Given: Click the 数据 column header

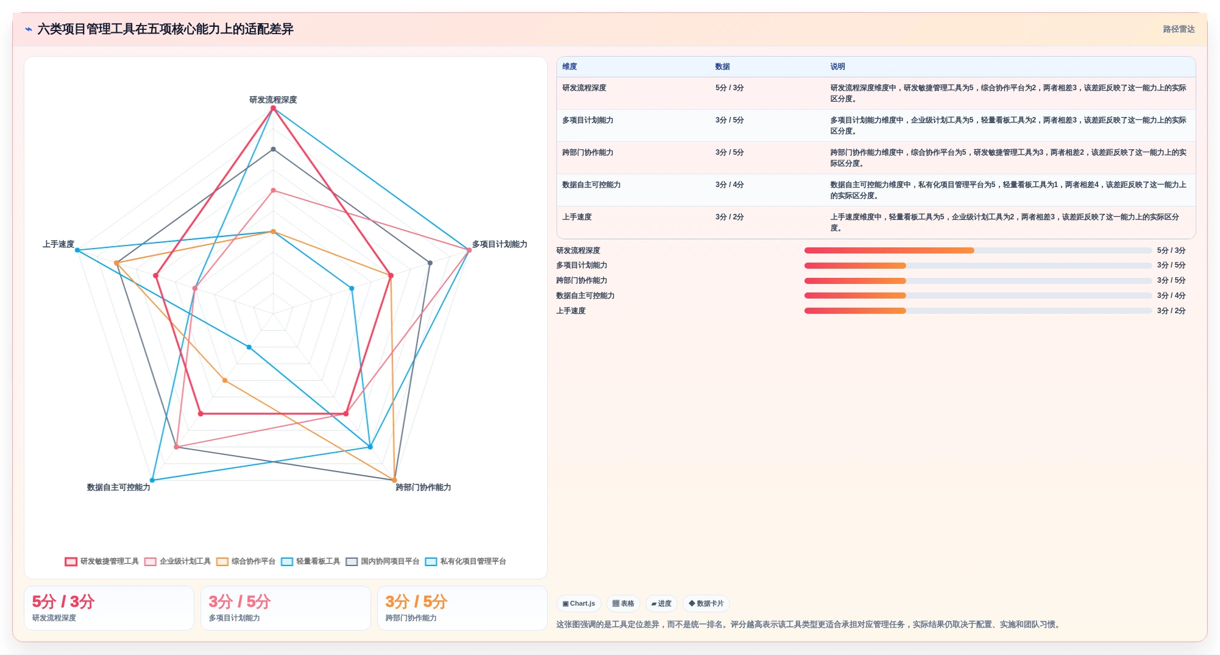Looking at the screenshot, I should (x=723, y=66).
